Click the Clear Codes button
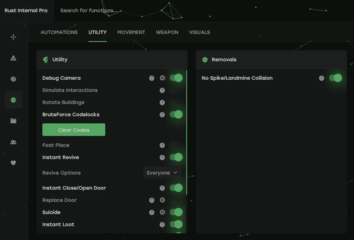 [73, 130]
